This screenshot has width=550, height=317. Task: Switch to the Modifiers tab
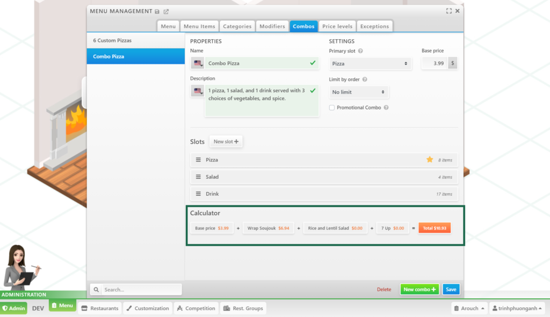pyautogui.click(x=272, y=26)
